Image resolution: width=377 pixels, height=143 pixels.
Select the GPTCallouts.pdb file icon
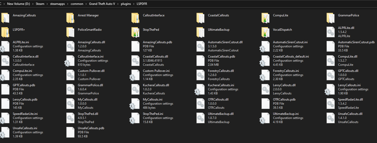5,89
